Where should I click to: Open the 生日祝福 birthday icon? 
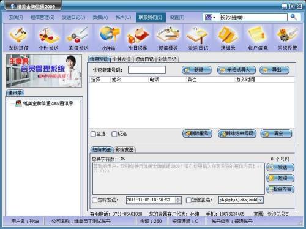point(138,38)
